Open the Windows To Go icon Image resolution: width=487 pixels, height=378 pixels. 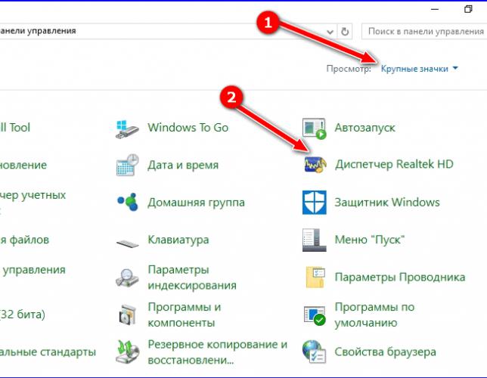click(x=127, y=129)
